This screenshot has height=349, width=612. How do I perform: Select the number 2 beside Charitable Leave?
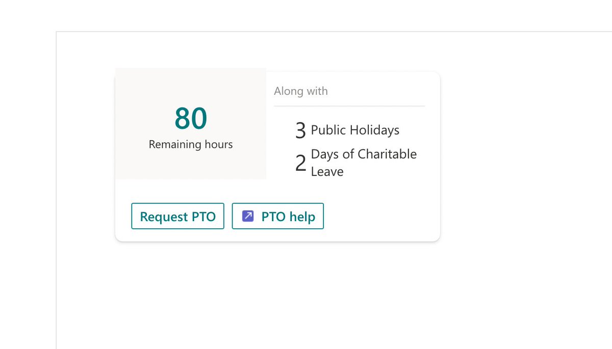tap(300, 163)
